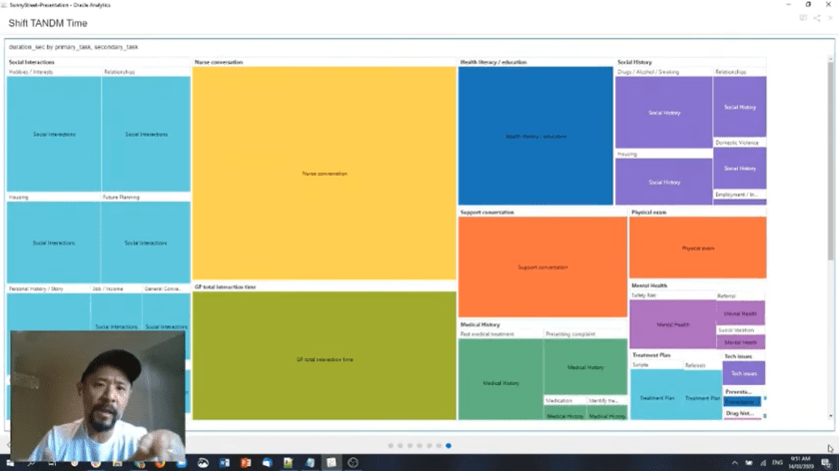Select the olive GP total interaction time tile

pos(324,357)
